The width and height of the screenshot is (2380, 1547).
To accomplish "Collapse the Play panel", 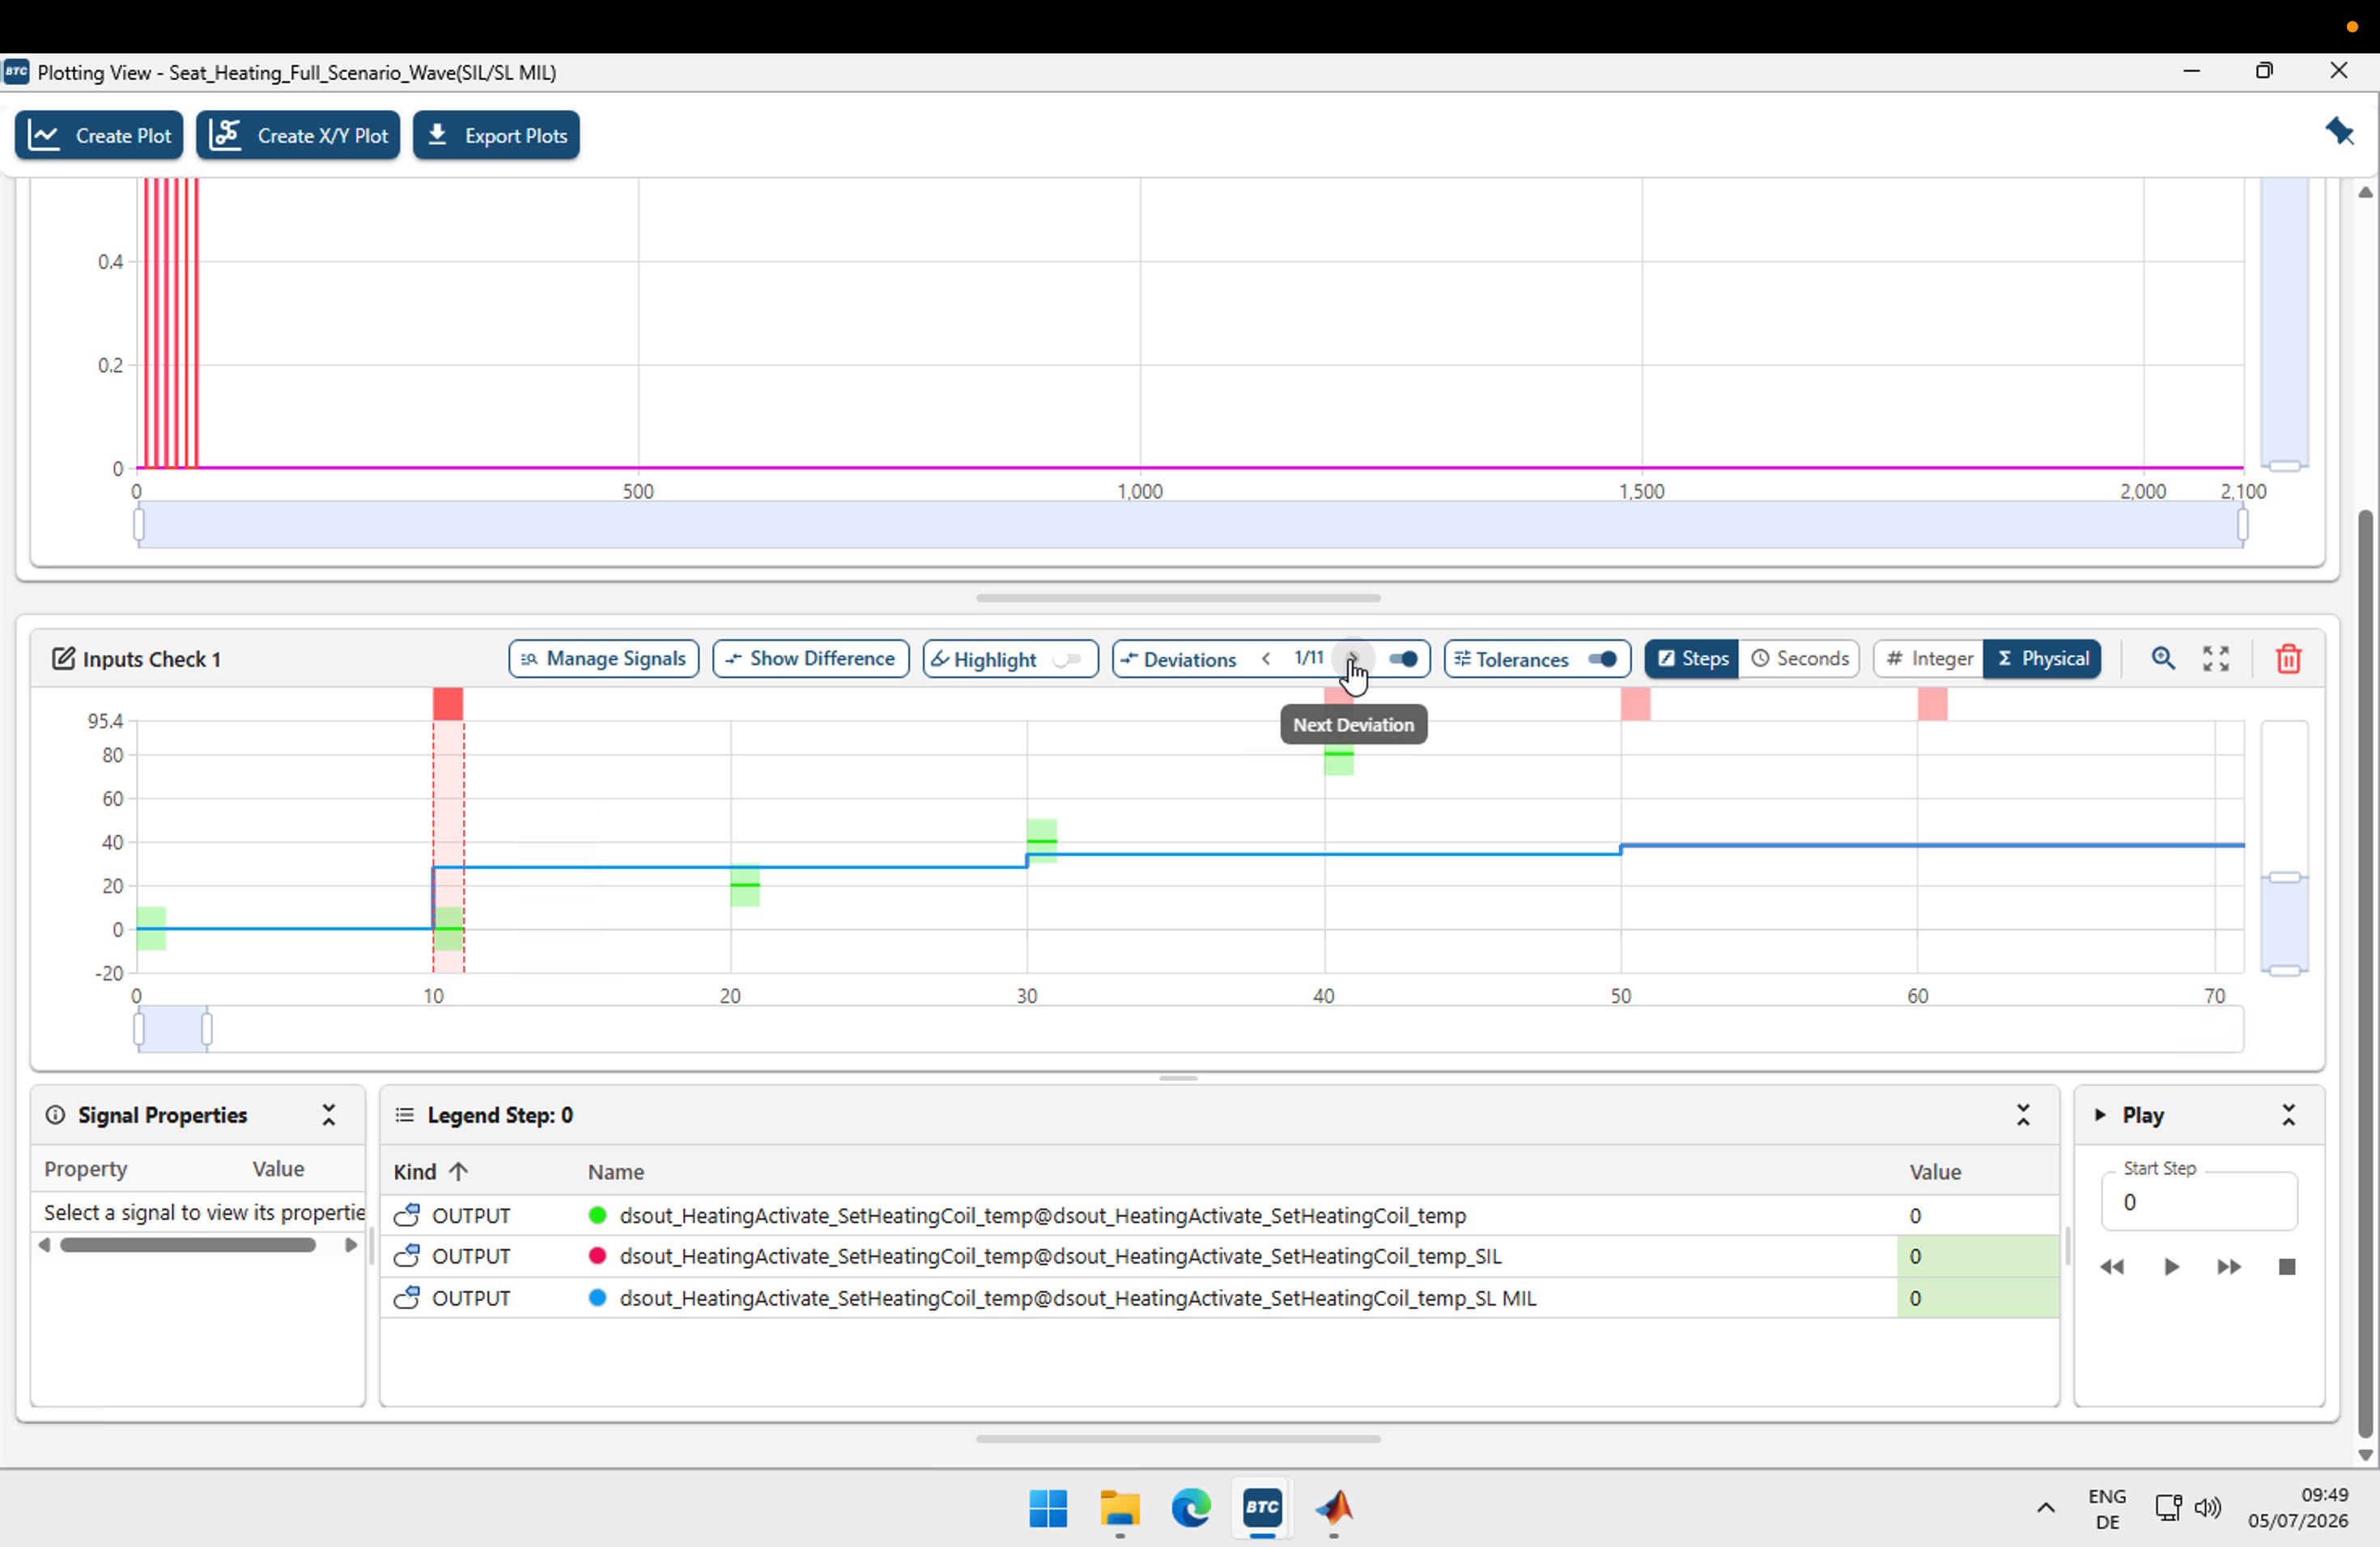I will coord(2289,1115).
